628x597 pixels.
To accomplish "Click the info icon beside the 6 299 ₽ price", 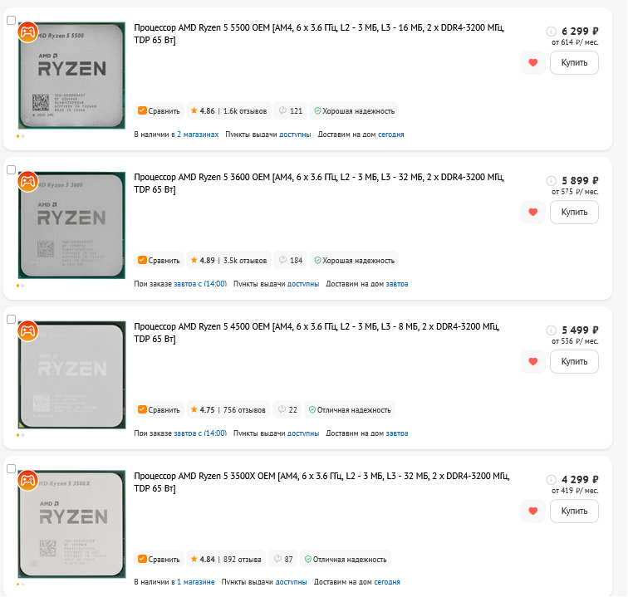I will point(551,32).
